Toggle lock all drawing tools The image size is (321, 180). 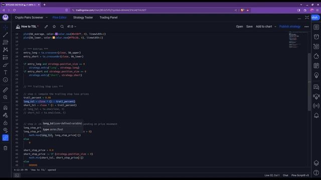pos(6,123)
